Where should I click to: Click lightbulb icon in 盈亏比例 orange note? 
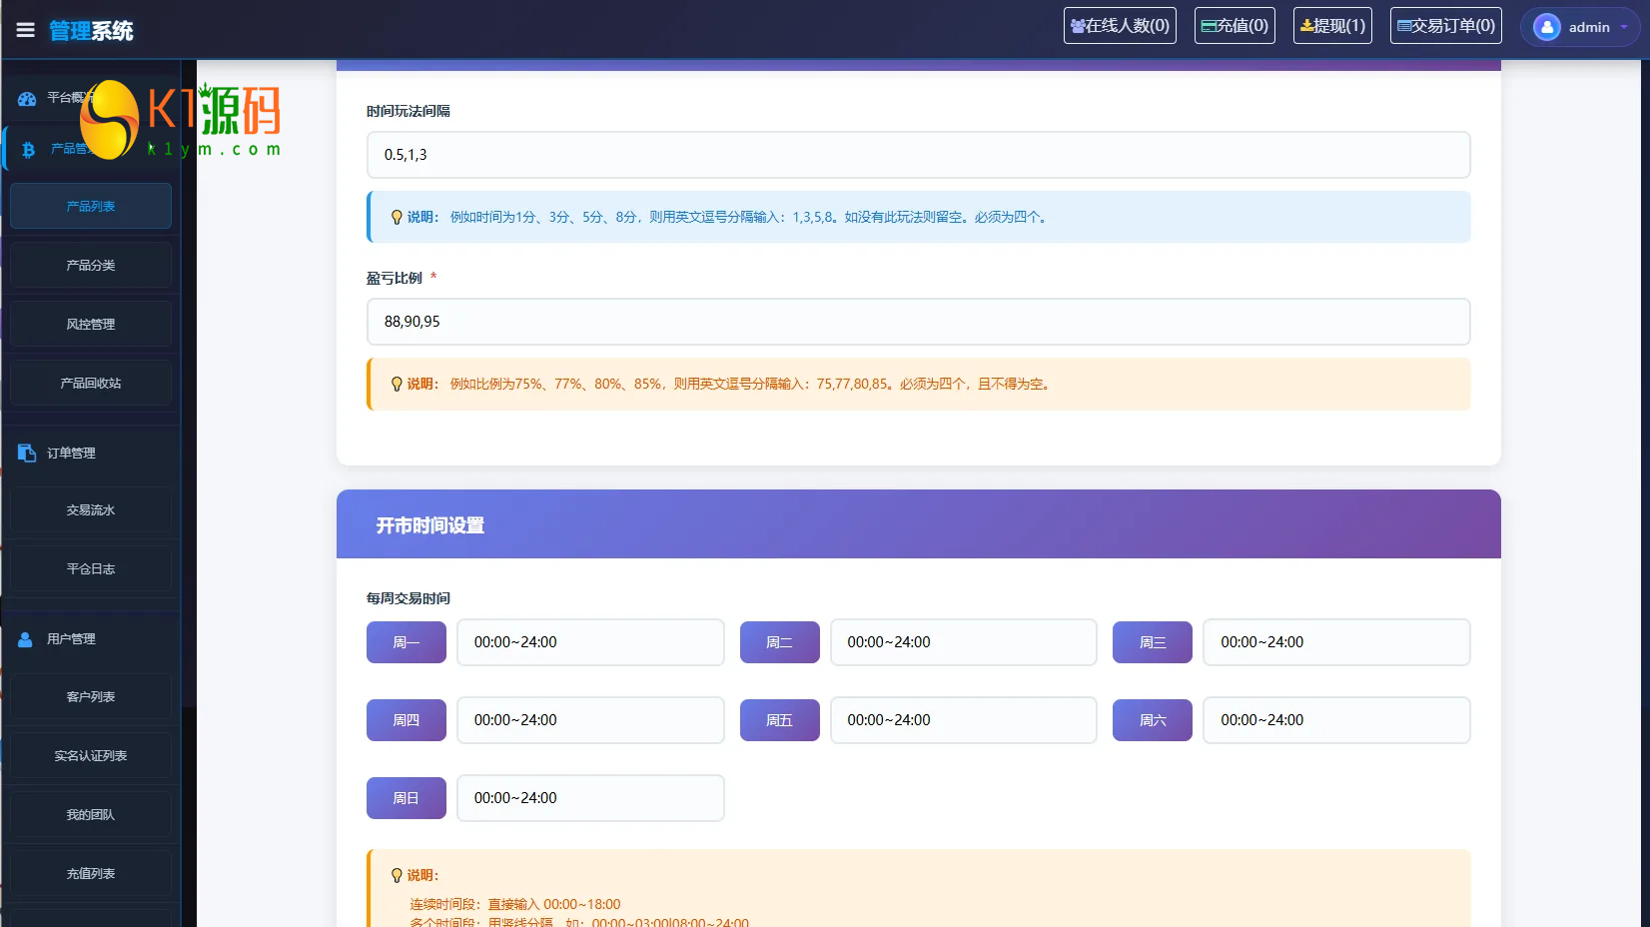tap(397, 384)
